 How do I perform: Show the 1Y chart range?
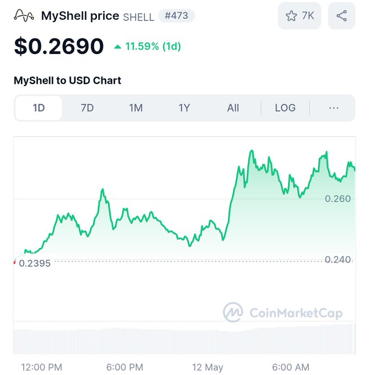[x=184, y=108]
